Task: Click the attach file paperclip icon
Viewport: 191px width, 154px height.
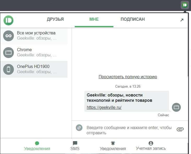Action: coord(180,129)
